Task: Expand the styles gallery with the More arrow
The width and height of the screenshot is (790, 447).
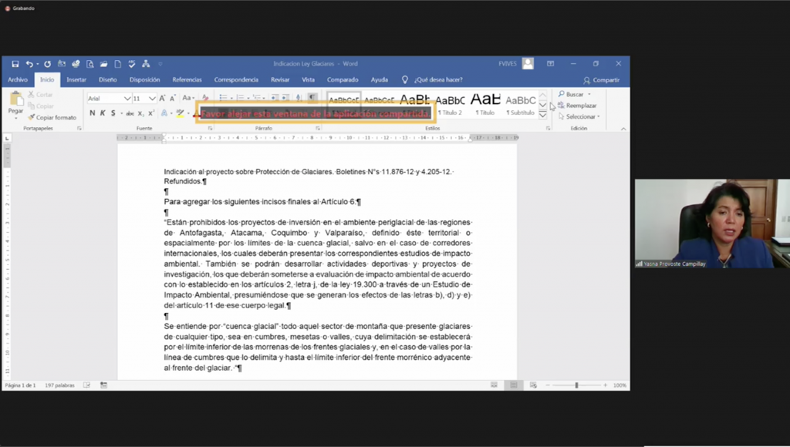Action: click(x=542, y=115)
